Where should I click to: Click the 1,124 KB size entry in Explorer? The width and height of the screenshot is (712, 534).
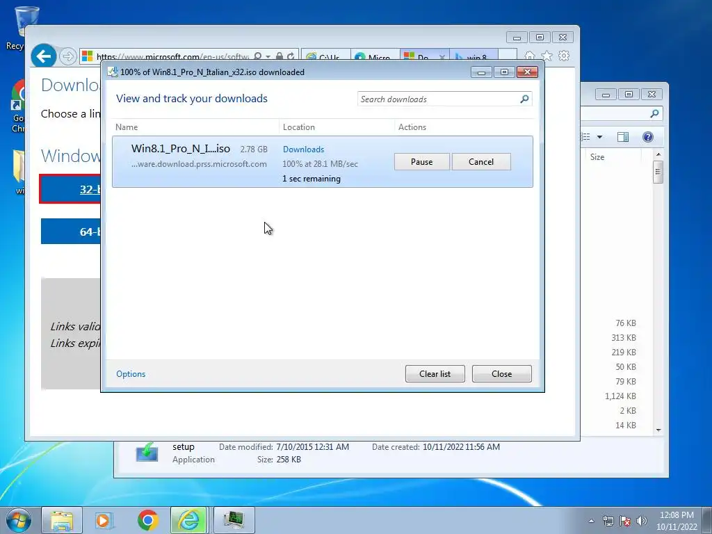click(620, 396)
